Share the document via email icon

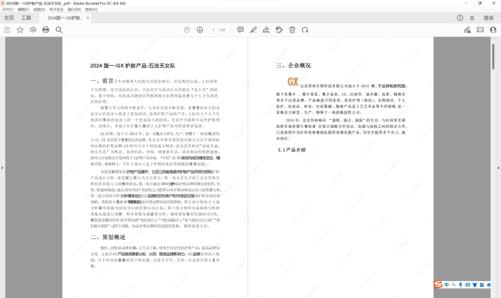point(480,29)
